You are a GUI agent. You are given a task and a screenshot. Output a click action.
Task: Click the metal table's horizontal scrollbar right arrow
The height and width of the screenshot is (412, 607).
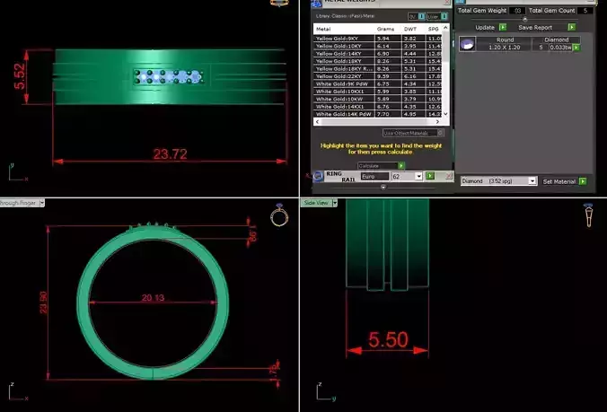pyautogui.click(x=438, y=121)
